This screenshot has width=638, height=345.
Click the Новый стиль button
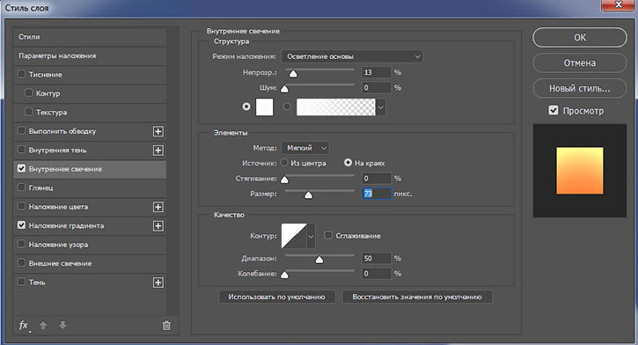pyautogui.click(x=580, y=88)
